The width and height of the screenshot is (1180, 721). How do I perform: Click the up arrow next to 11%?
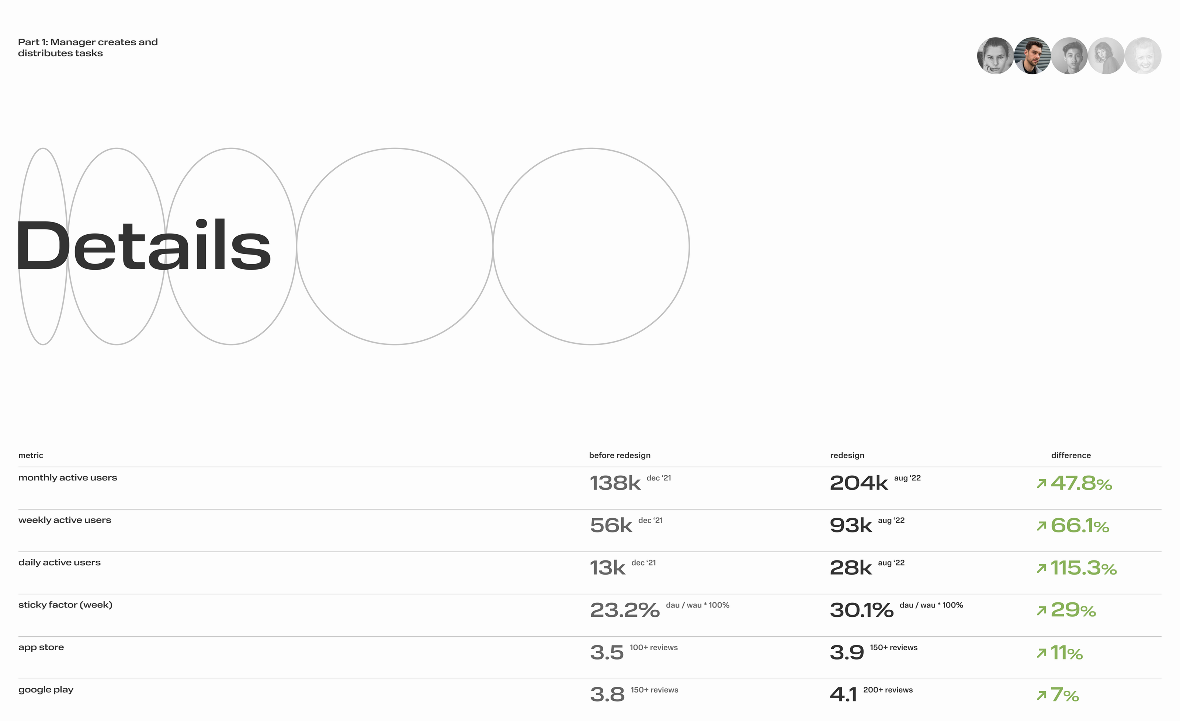pyautogui.click(x=1041, y=653)
